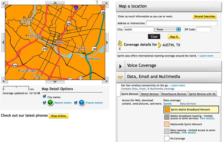
Task: Open the Future towers link
Action: [94, 103]
